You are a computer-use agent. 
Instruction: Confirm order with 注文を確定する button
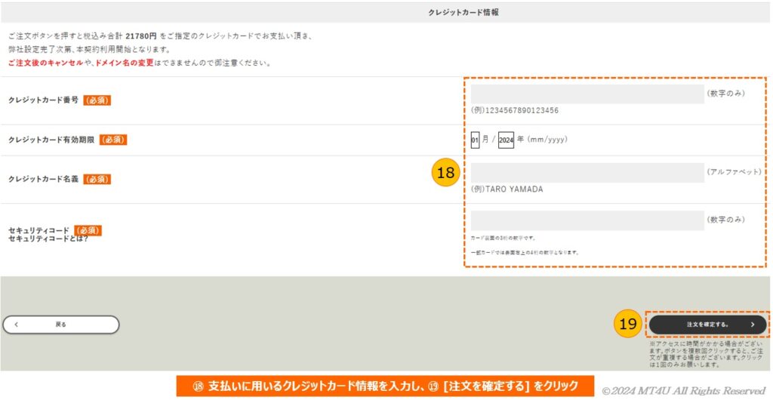pos(707,325)
